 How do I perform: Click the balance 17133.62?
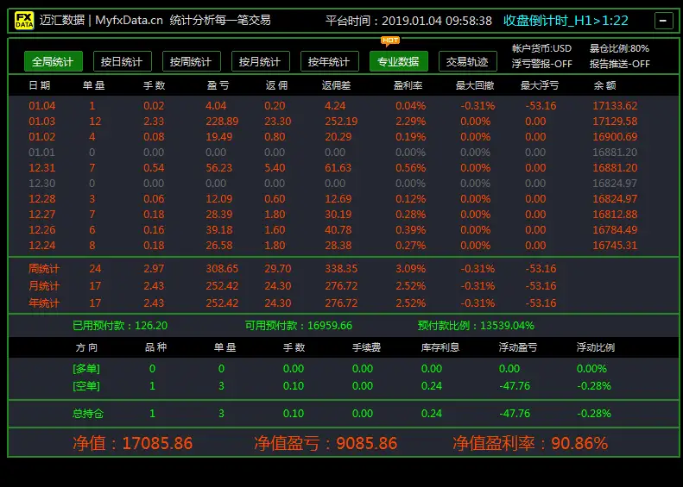[615, 106]
